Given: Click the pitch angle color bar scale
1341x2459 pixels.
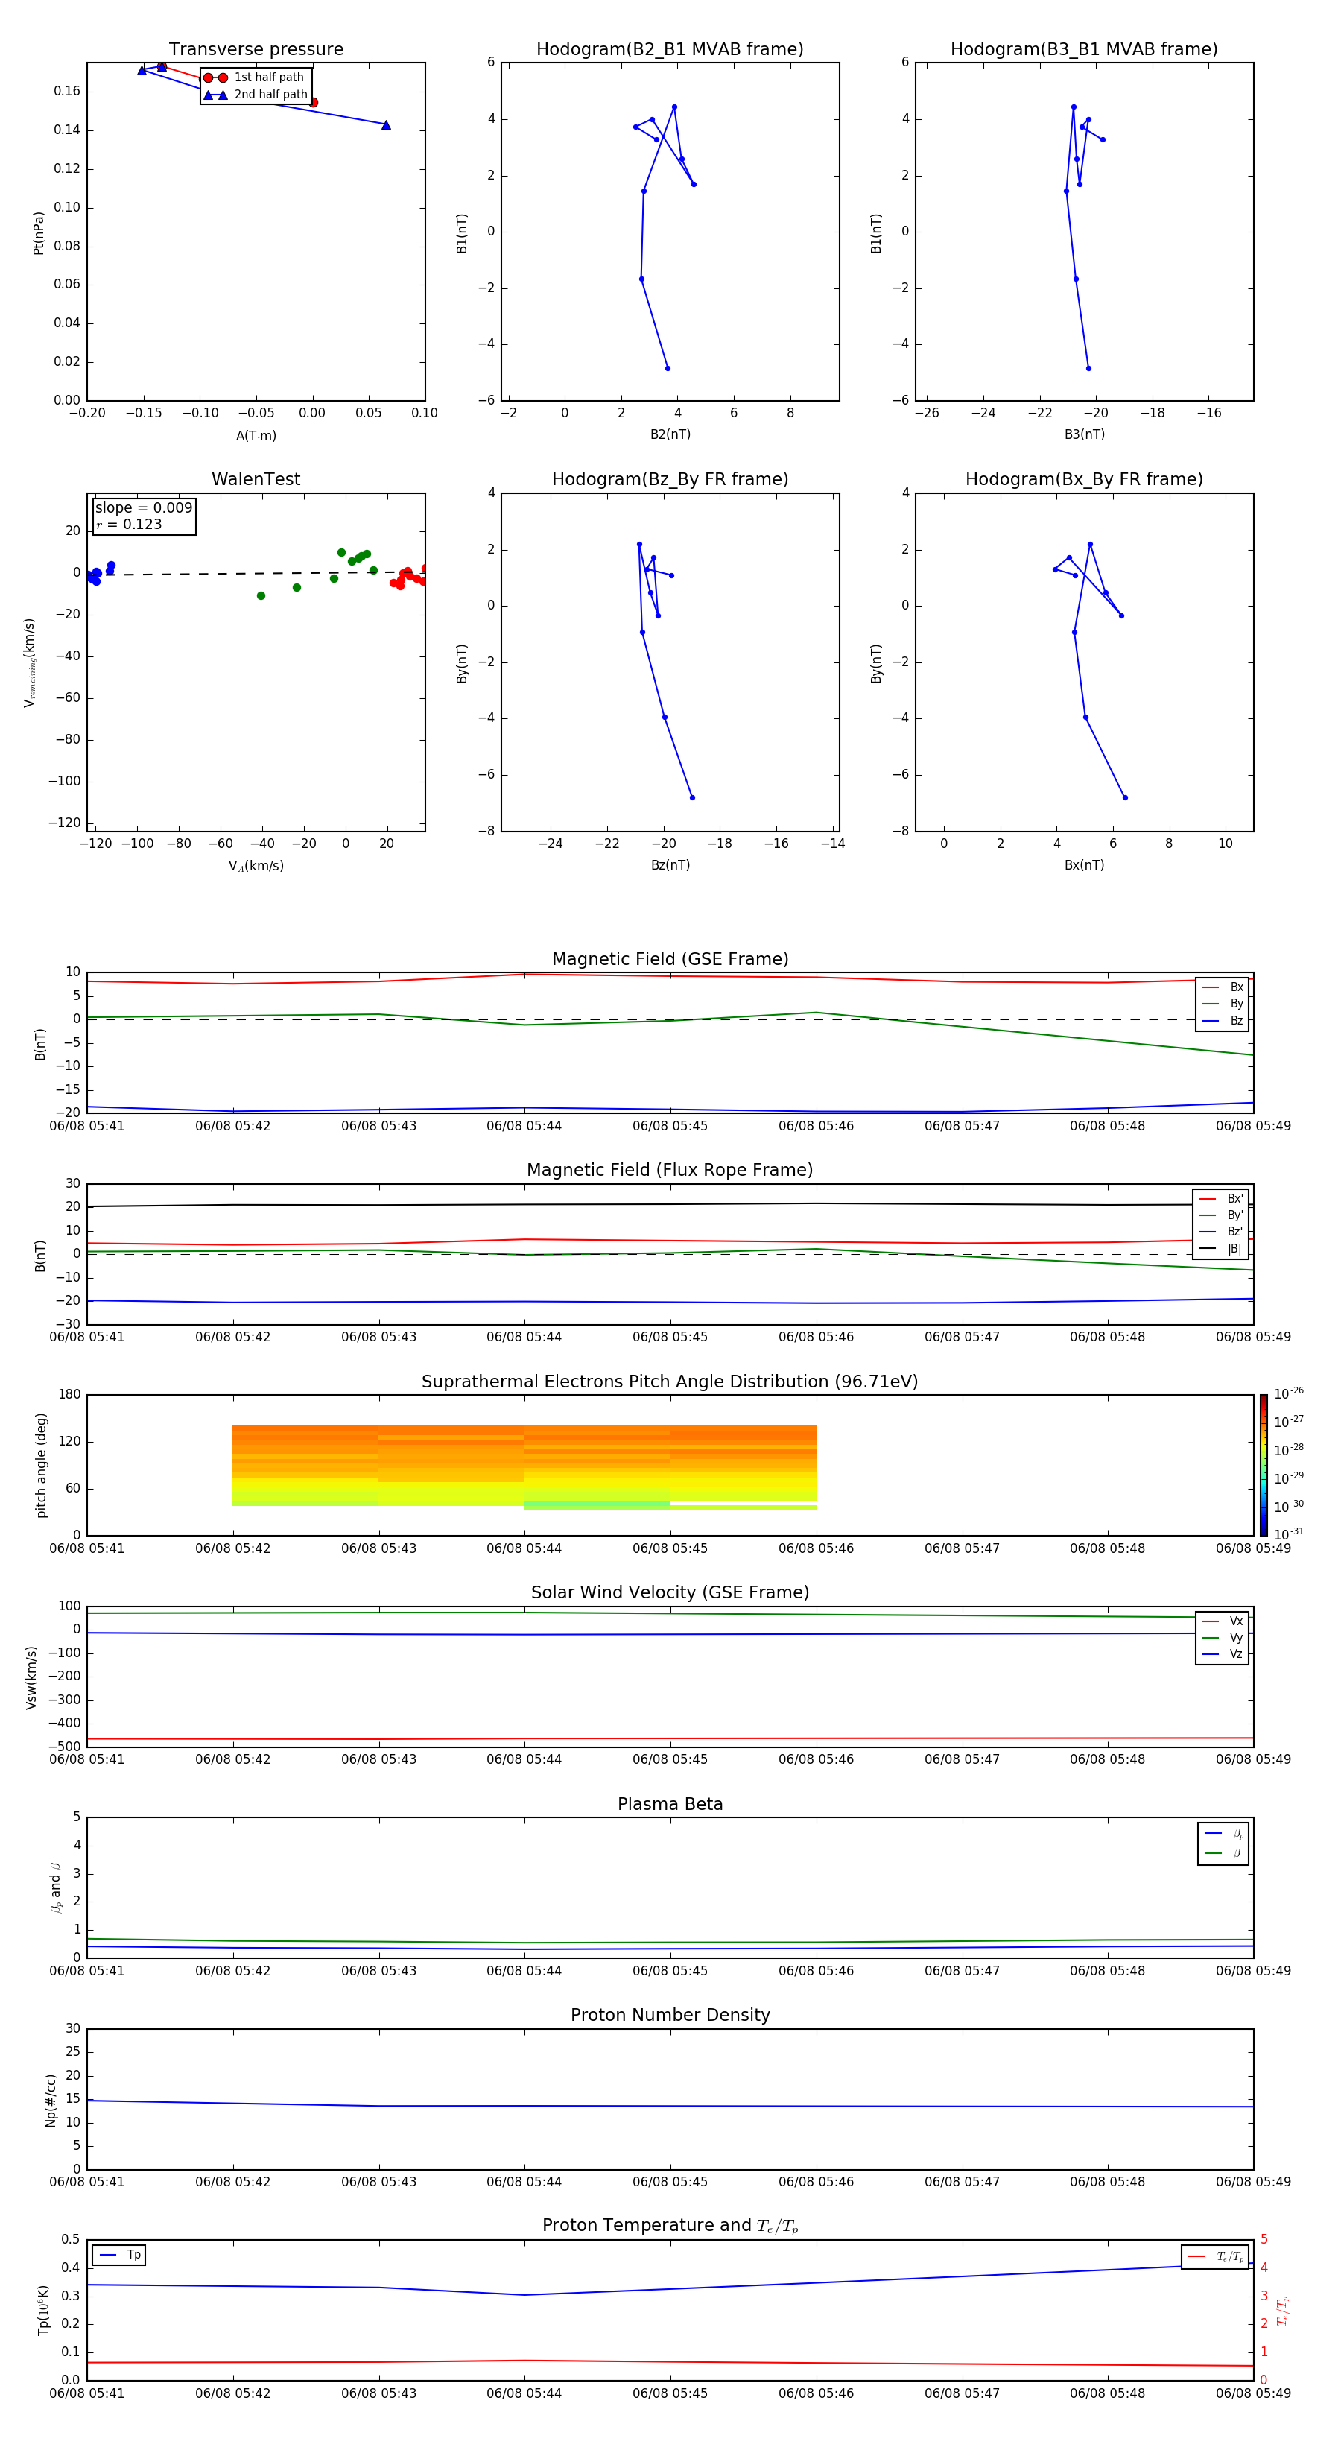Looking at the screenshot, I should tap(1264, 1464).
